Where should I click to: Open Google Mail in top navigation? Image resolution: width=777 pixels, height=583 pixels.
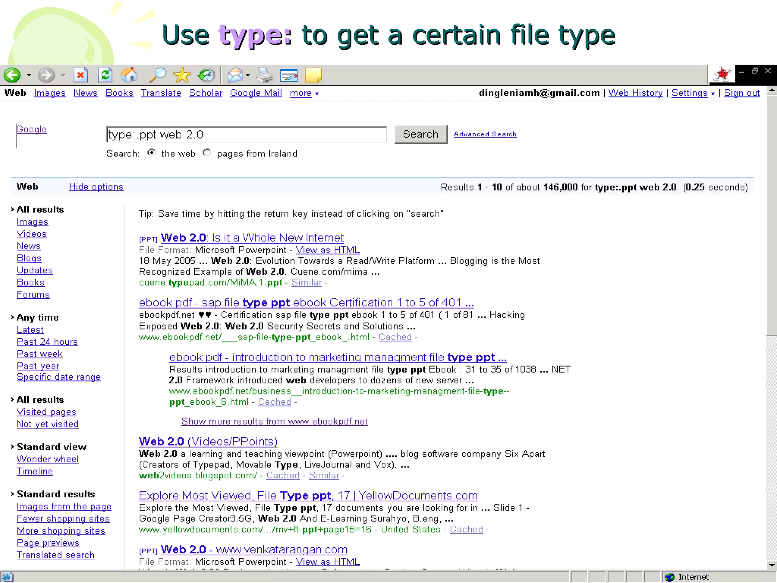[x=256, y=93]
